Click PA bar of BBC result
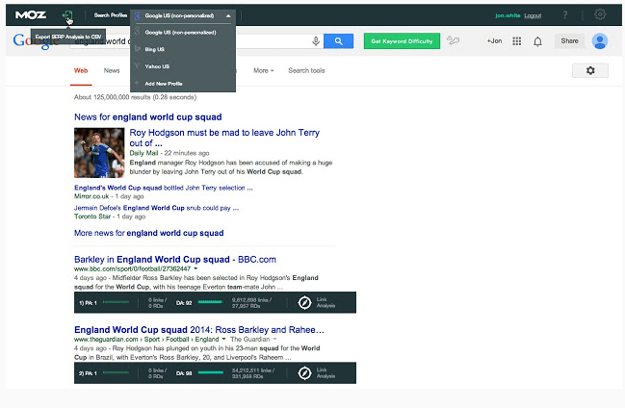This screenshot has width=625, height=408. [x=116, y=302]
